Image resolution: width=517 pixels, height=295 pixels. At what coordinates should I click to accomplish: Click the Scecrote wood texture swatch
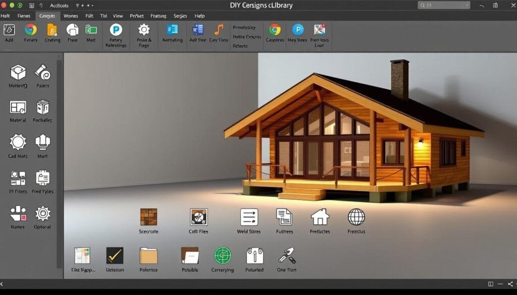click(148, 218)
